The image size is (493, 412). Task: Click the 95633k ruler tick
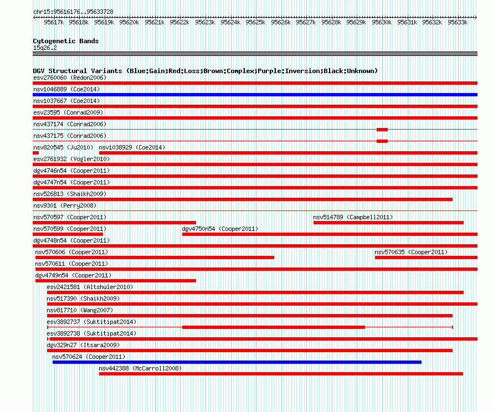tap(458, 22)
